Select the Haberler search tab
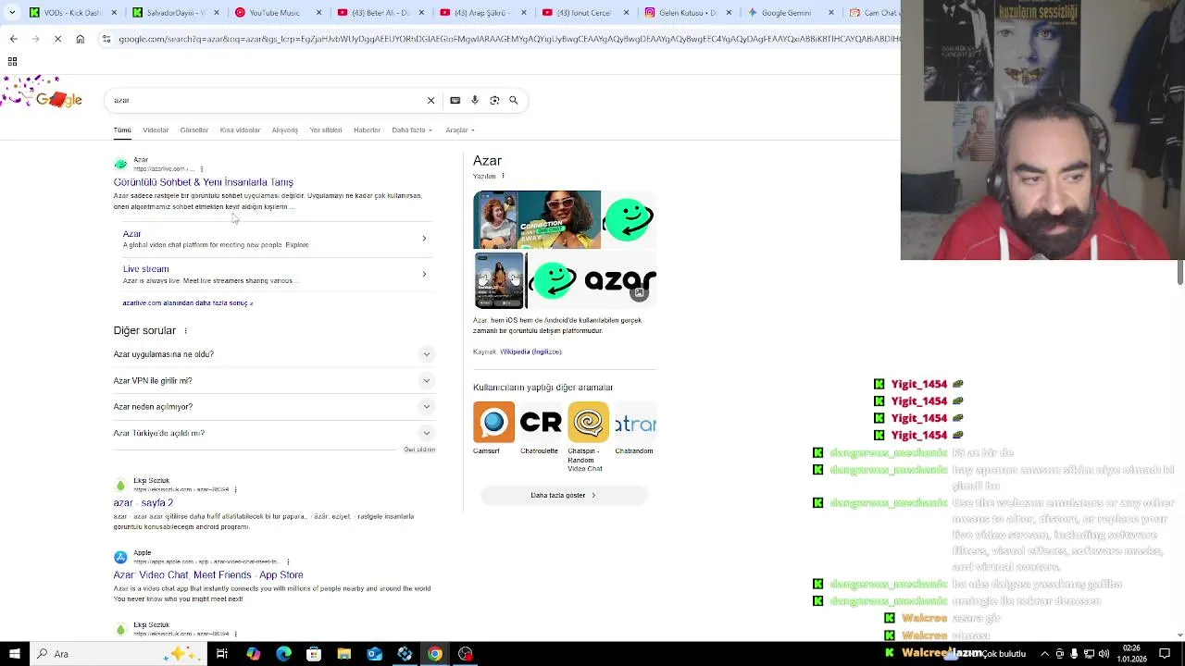This screenshot has height=666, width=1185. point(367,130)
